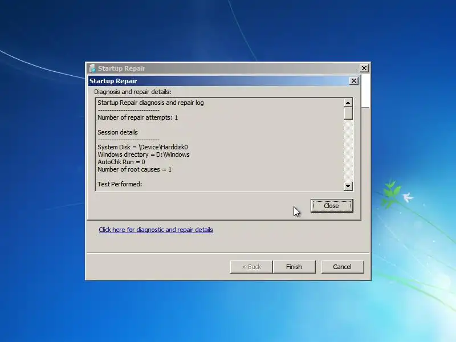Select the 'System Disk = \Device\Harddisk0' line
456x342 pixels.
[x=142, y=147]
